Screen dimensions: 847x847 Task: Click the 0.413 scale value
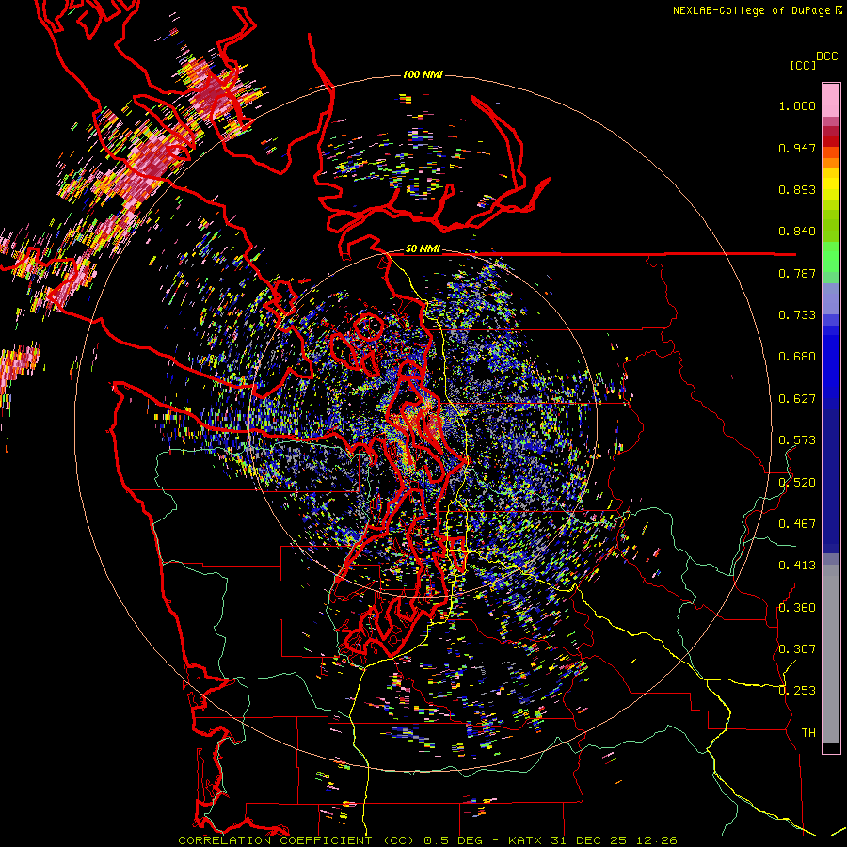[797, 566]
